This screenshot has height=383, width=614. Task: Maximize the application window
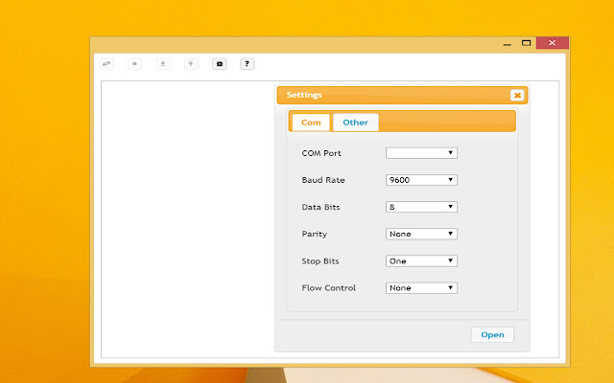[527, 43]
